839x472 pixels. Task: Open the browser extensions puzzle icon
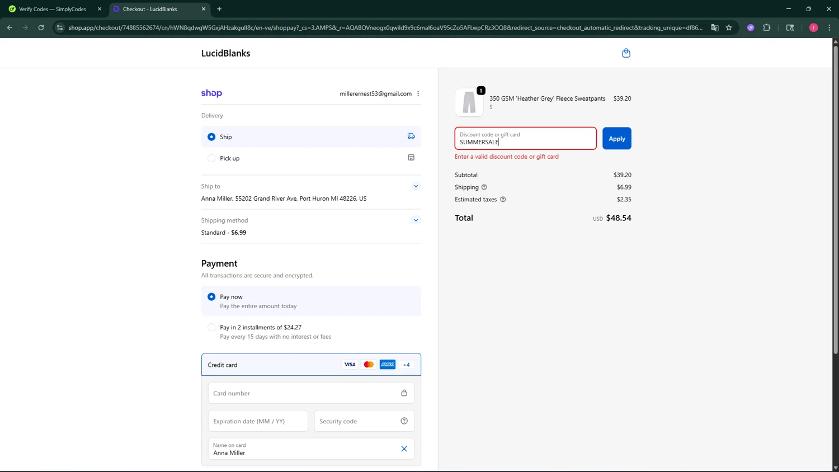[x=767, y=27]
